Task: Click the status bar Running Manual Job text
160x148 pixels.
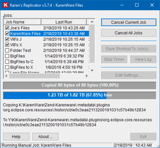Action: (x=36, y=145)
